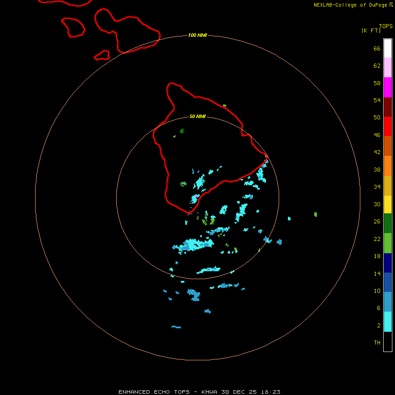Click the TOPS legend title
Screen dimensions: 395x395
tap(386, 26)
